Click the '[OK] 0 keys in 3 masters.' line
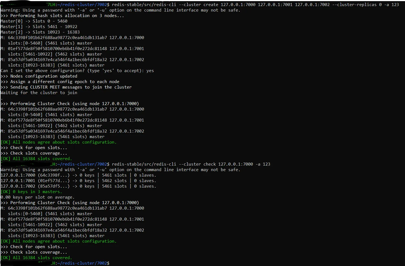Image resolution: width=405 pixels, height=266 pixels. tap(31, 192)
